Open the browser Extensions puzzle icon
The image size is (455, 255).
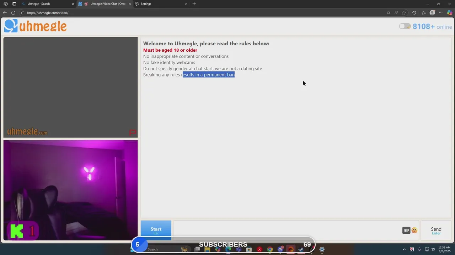[x=414, y=13]
